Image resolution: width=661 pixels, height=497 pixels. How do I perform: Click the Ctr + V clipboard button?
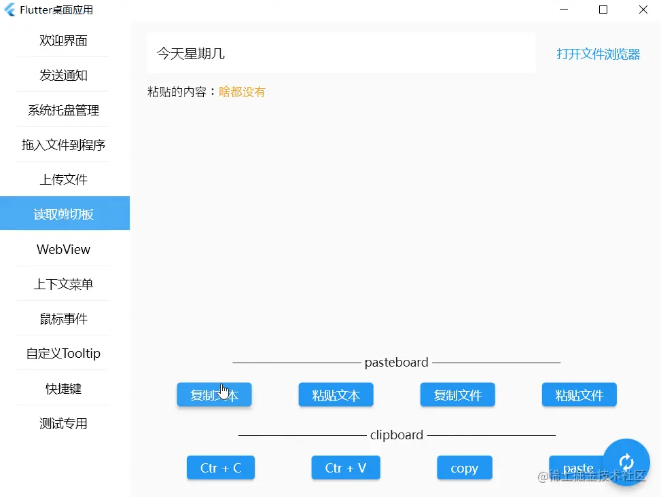click(x=346, y=468)
